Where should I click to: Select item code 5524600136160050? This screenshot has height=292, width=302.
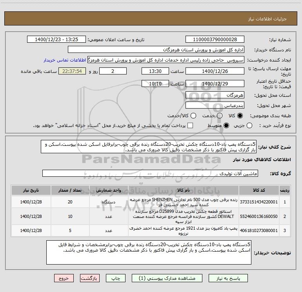click(259, 216)
